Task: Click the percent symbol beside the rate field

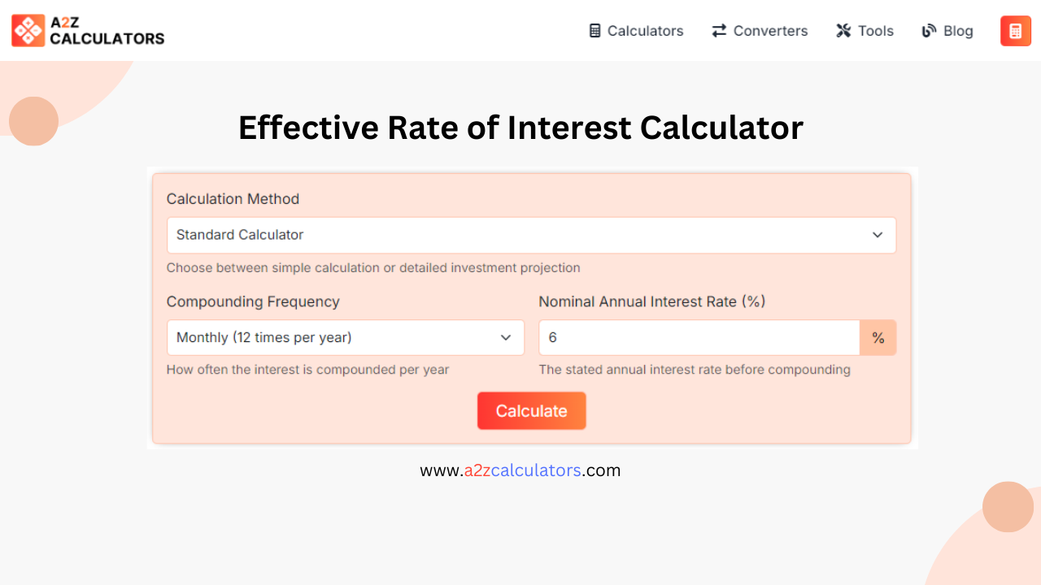Action: click(x=878, y=337)
